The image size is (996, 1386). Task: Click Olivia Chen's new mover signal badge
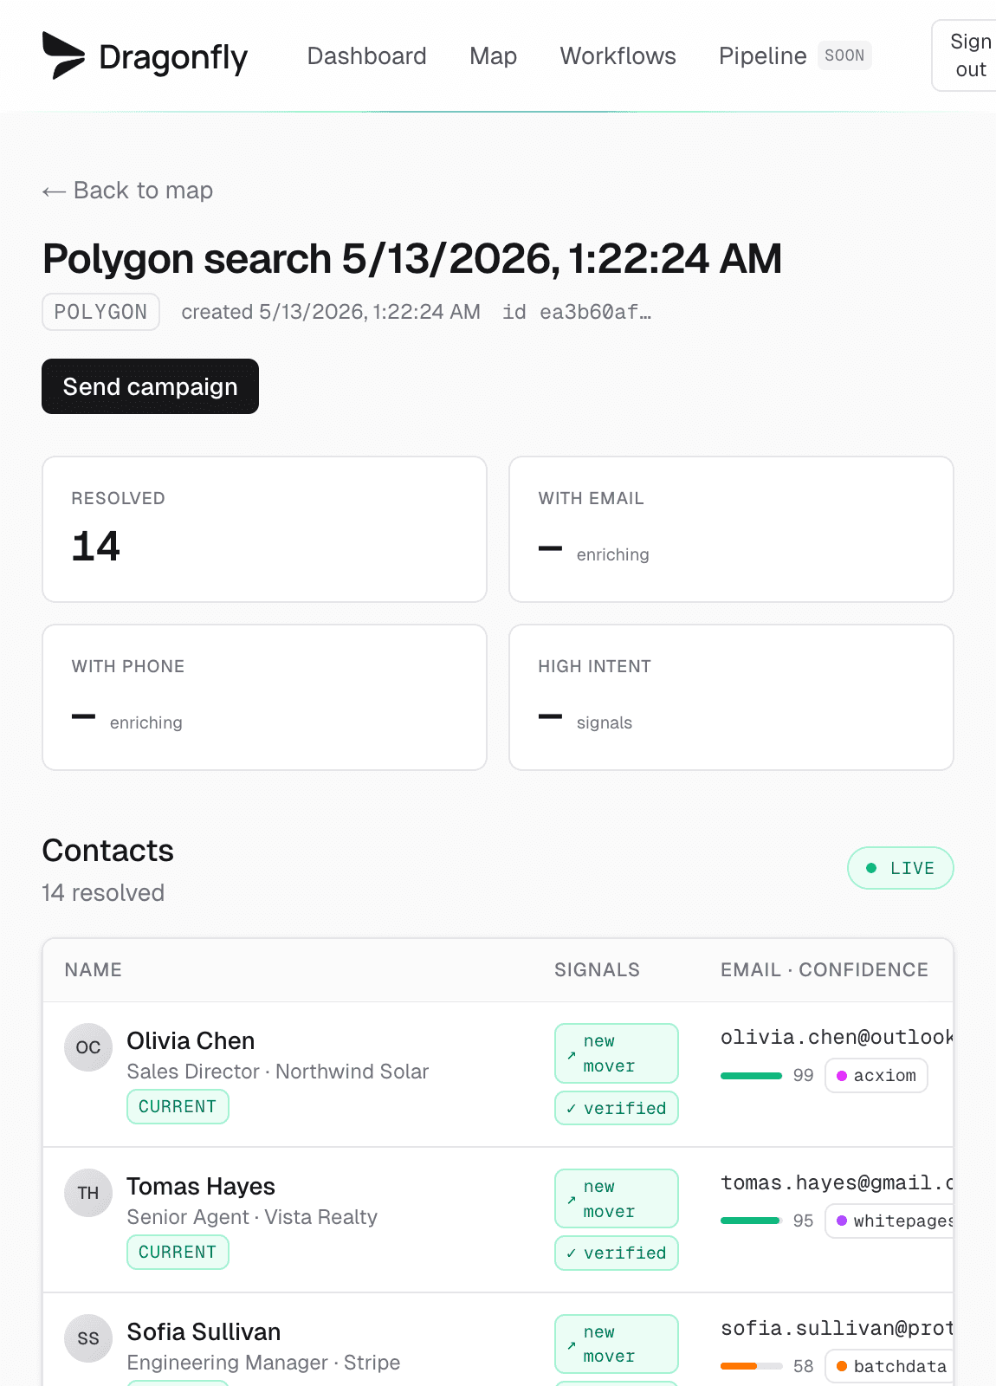617,1053
